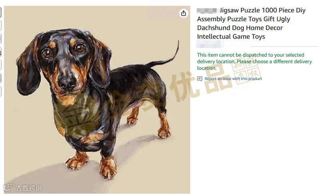Select the second thumbnail in left strip

[x=1, y=26]
